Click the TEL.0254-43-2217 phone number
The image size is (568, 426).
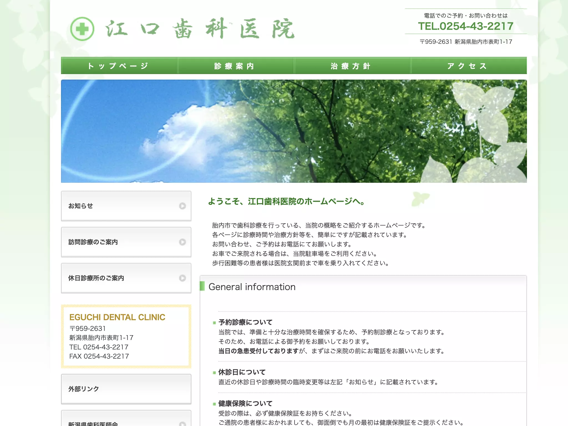pos(466,26)
